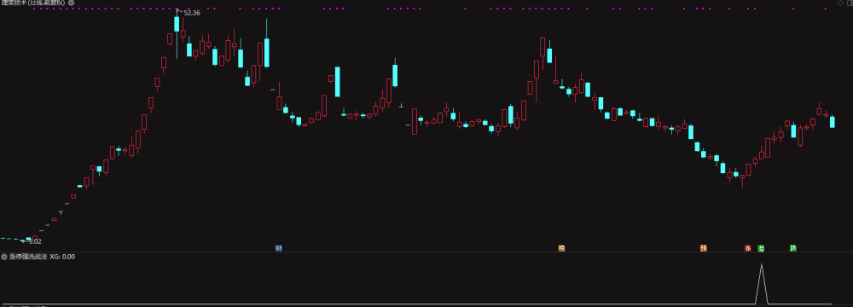Image resolution: width=853 pixels, height=307 pixels.
Task: Click the 52.36 high price label
Action: pyautogui.click(x=192, y=13)
